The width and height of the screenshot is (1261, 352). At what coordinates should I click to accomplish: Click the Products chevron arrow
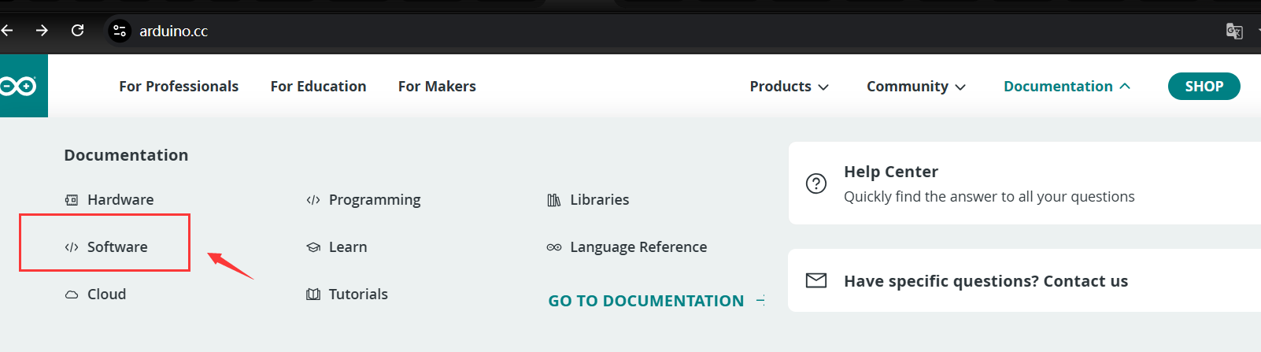pyautogui.click(x=823, y=87)
